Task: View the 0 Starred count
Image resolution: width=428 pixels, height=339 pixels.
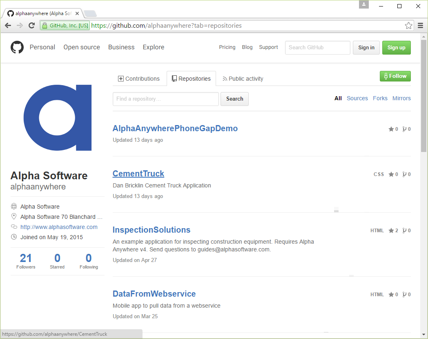Action: click(x=57, y=261)
